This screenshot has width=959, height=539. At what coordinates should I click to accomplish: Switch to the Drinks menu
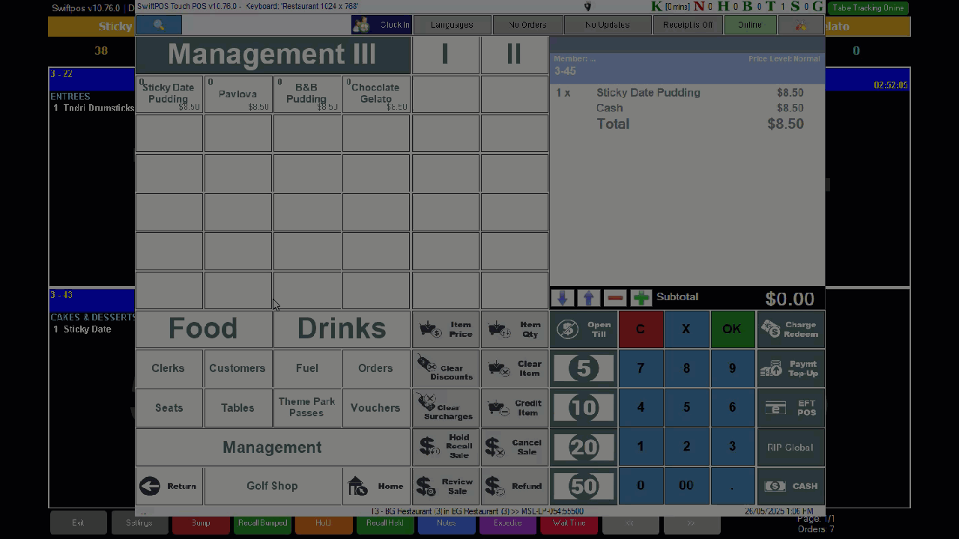342,329
